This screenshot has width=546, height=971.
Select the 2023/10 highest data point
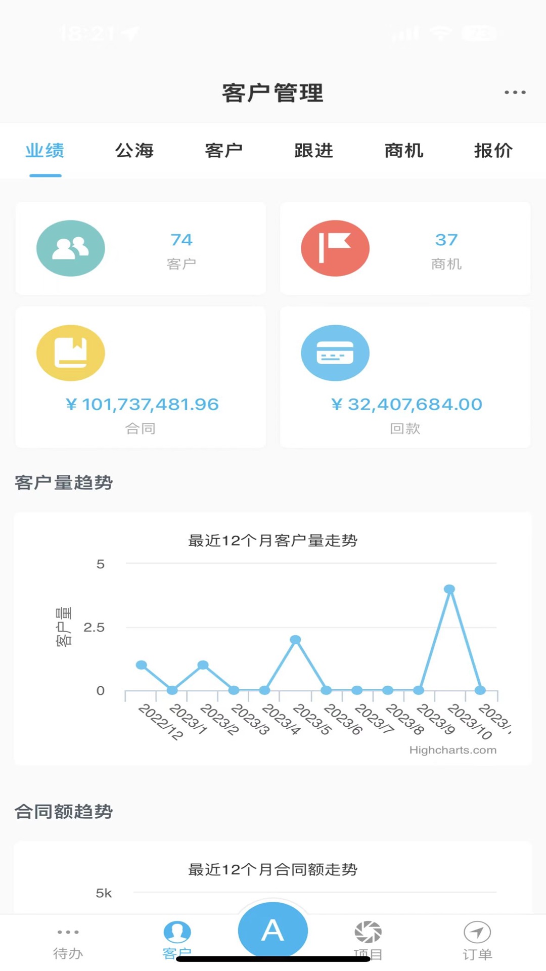[449, 589]
